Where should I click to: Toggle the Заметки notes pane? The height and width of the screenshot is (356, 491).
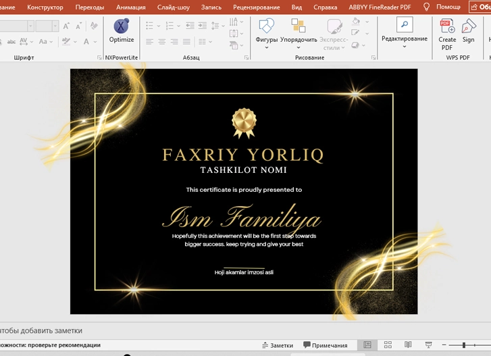coord(278,345)
